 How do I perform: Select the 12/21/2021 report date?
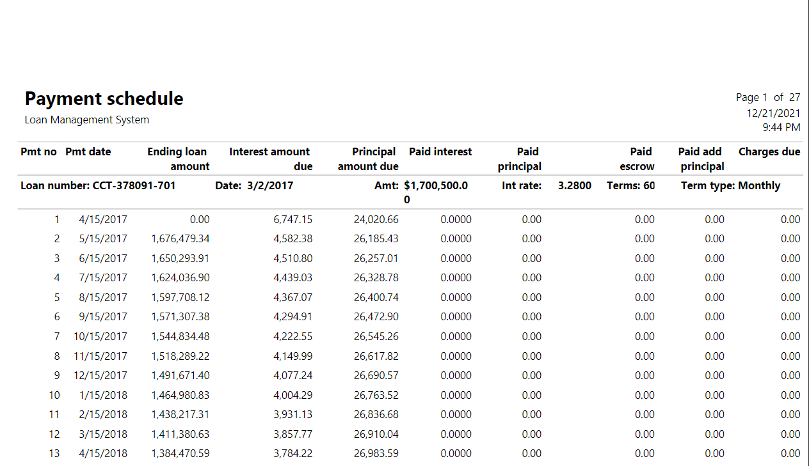774,113
